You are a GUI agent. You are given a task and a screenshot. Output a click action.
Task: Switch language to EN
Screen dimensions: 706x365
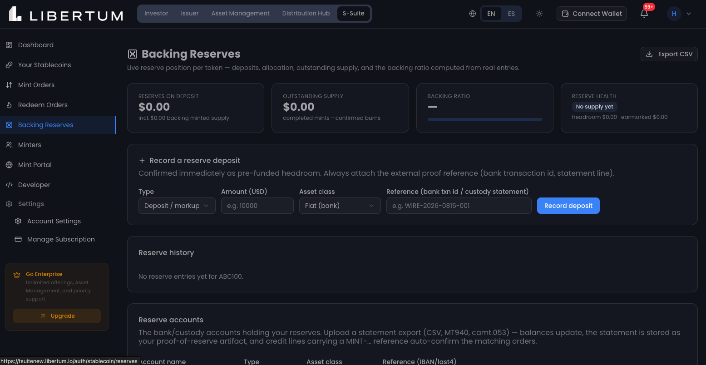point(491,14)
